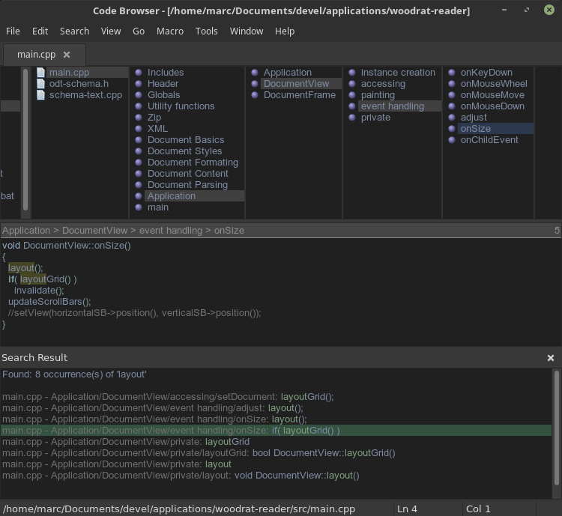The image size is (562, 516).
Task: Open the Search menu
Action: point(74,31)
